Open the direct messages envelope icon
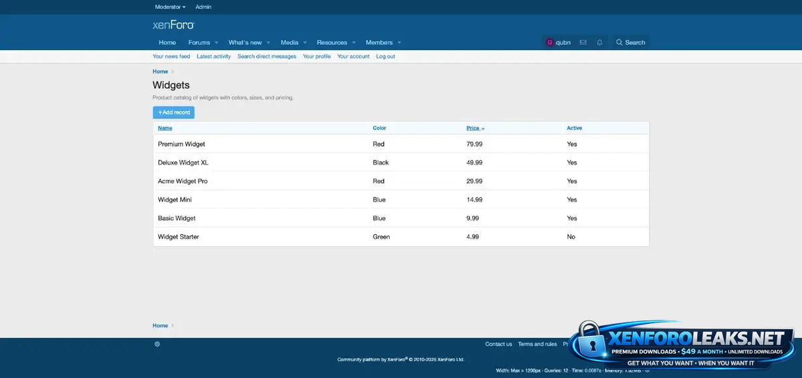 coord(583,42)
